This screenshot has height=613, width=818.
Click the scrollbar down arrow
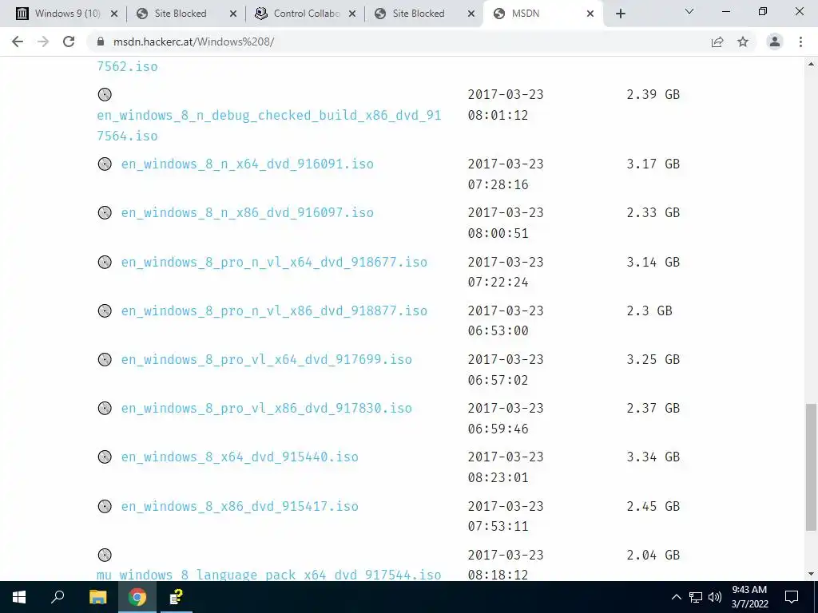811,575
